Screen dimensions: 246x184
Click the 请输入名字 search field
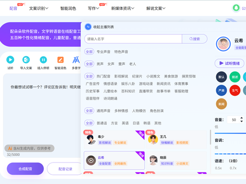point(133,39)
